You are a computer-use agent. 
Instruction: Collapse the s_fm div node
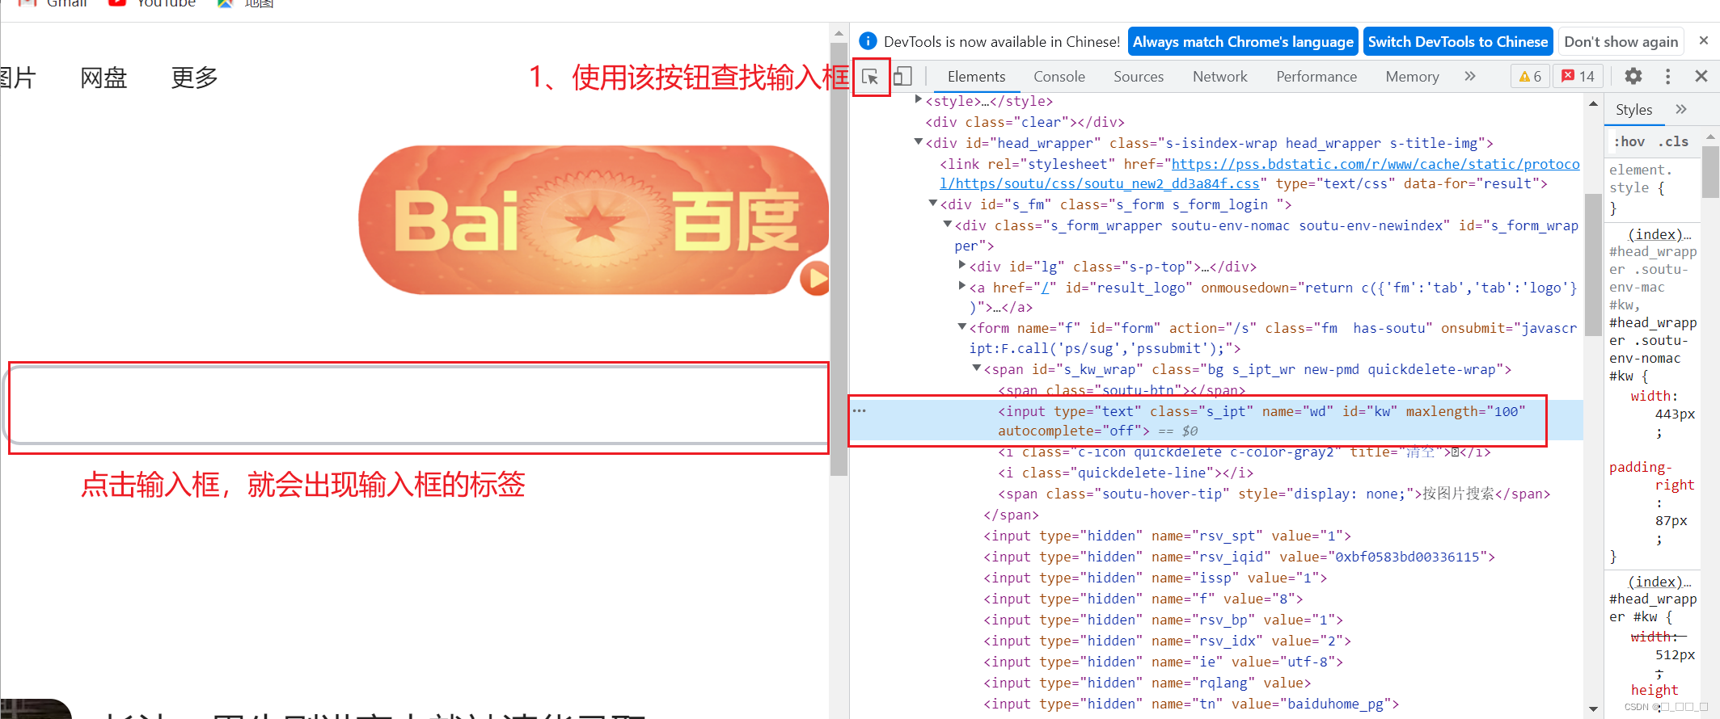point(932,203)
